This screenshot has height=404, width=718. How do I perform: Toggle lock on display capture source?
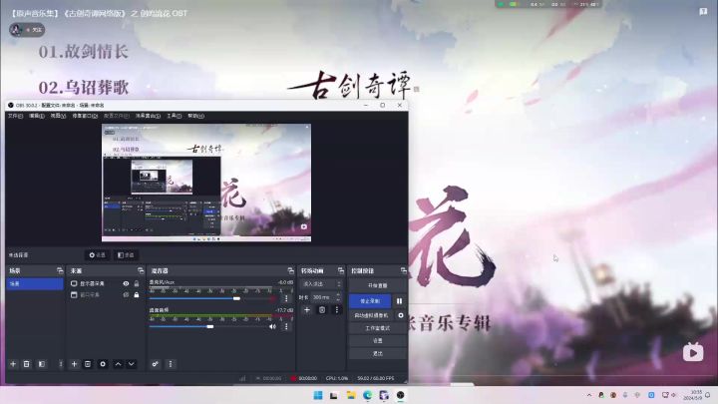point(137,283)
